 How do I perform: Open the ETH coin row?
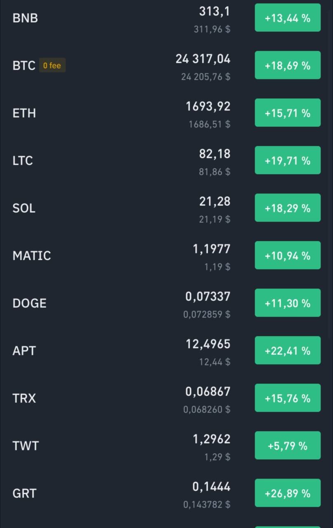click(x=166, y=113)
